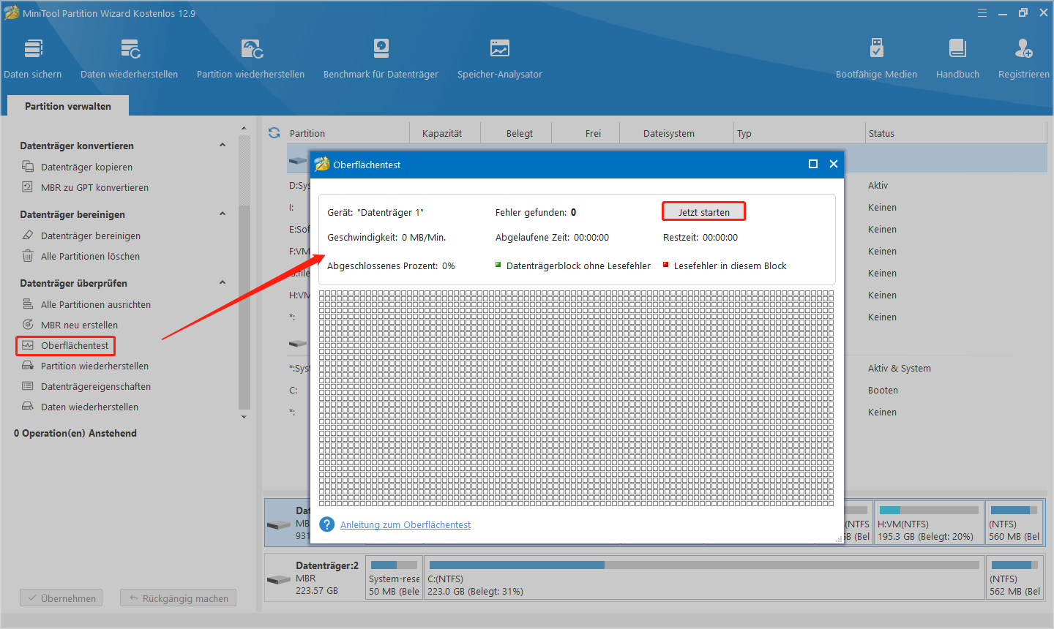The height and width of the screenshot is (629, 1054).
Task: Refresh the partition list with the reload icon
Action: [274, 133]
